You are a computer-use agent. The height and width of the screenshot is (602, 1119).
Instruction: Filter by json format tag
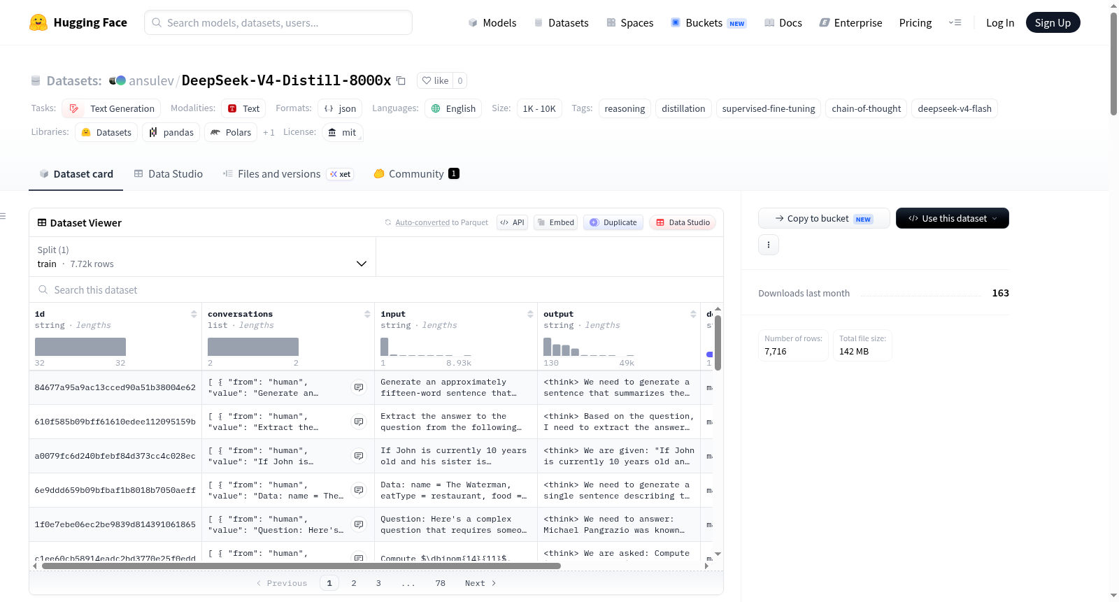click(x=340, y=108)
